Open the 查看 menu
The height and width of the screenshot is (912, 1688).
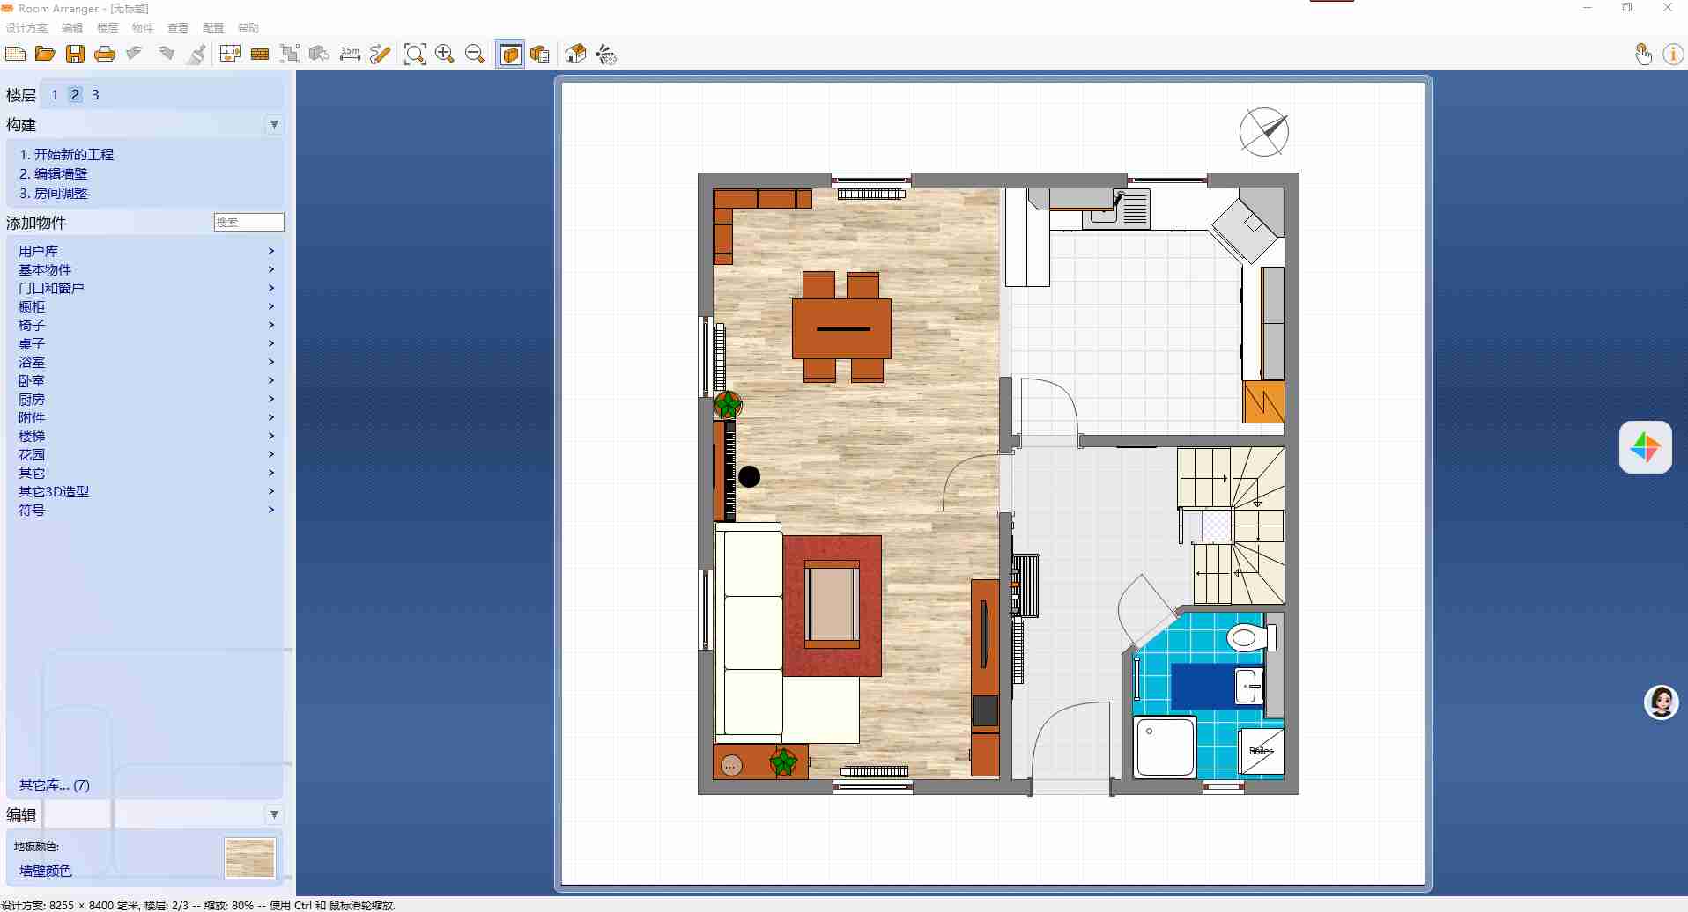[178, 28]
